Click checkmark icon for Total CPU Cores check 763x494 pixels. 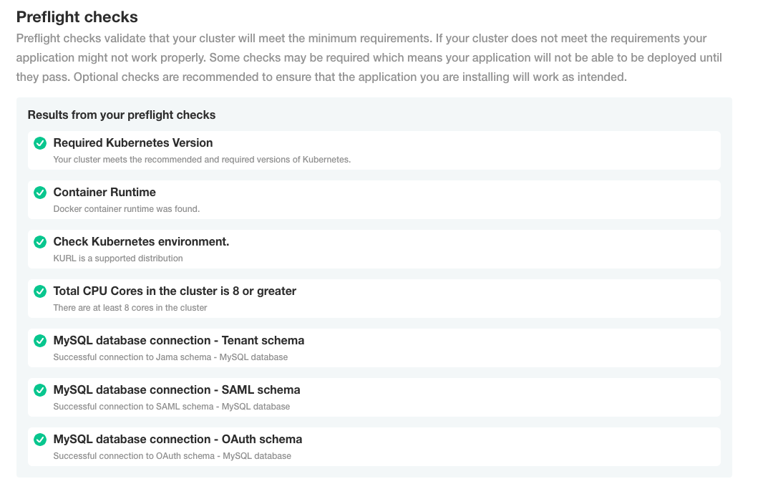[x=40, y=291]
